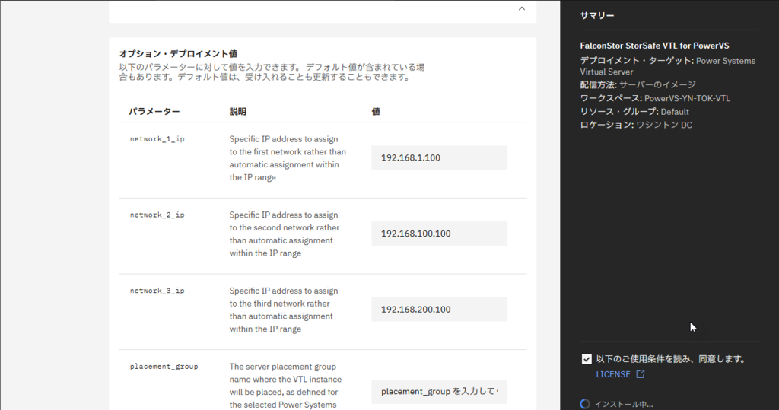Click the 値 column header
This screenshot has width=779, height=410.
coord(376,111)
